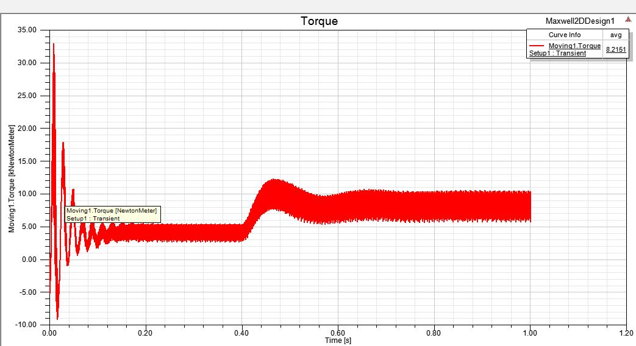This screenshot has width=636, height=346.
Task: Click the 0.20 tick label on X-axis
Action: (x=145, y=334)
